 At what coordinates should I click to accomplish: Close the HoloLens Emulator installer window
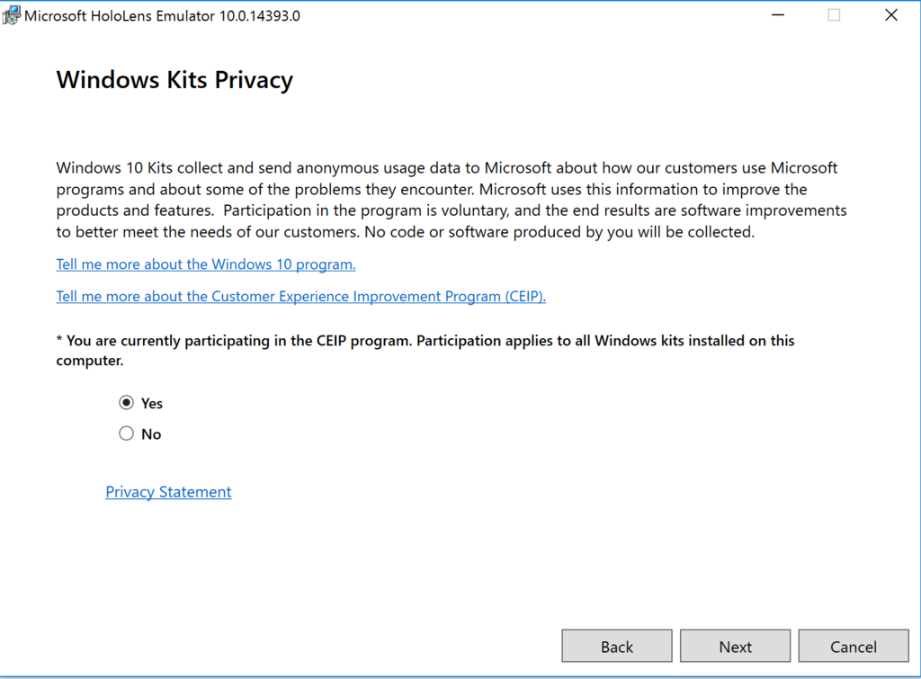point(891,15)
